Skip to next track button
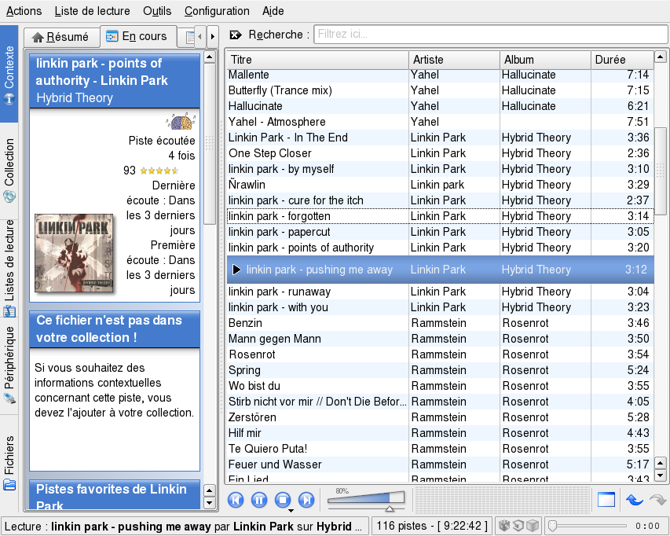This screenshot has height=536, width=670. 306,500
